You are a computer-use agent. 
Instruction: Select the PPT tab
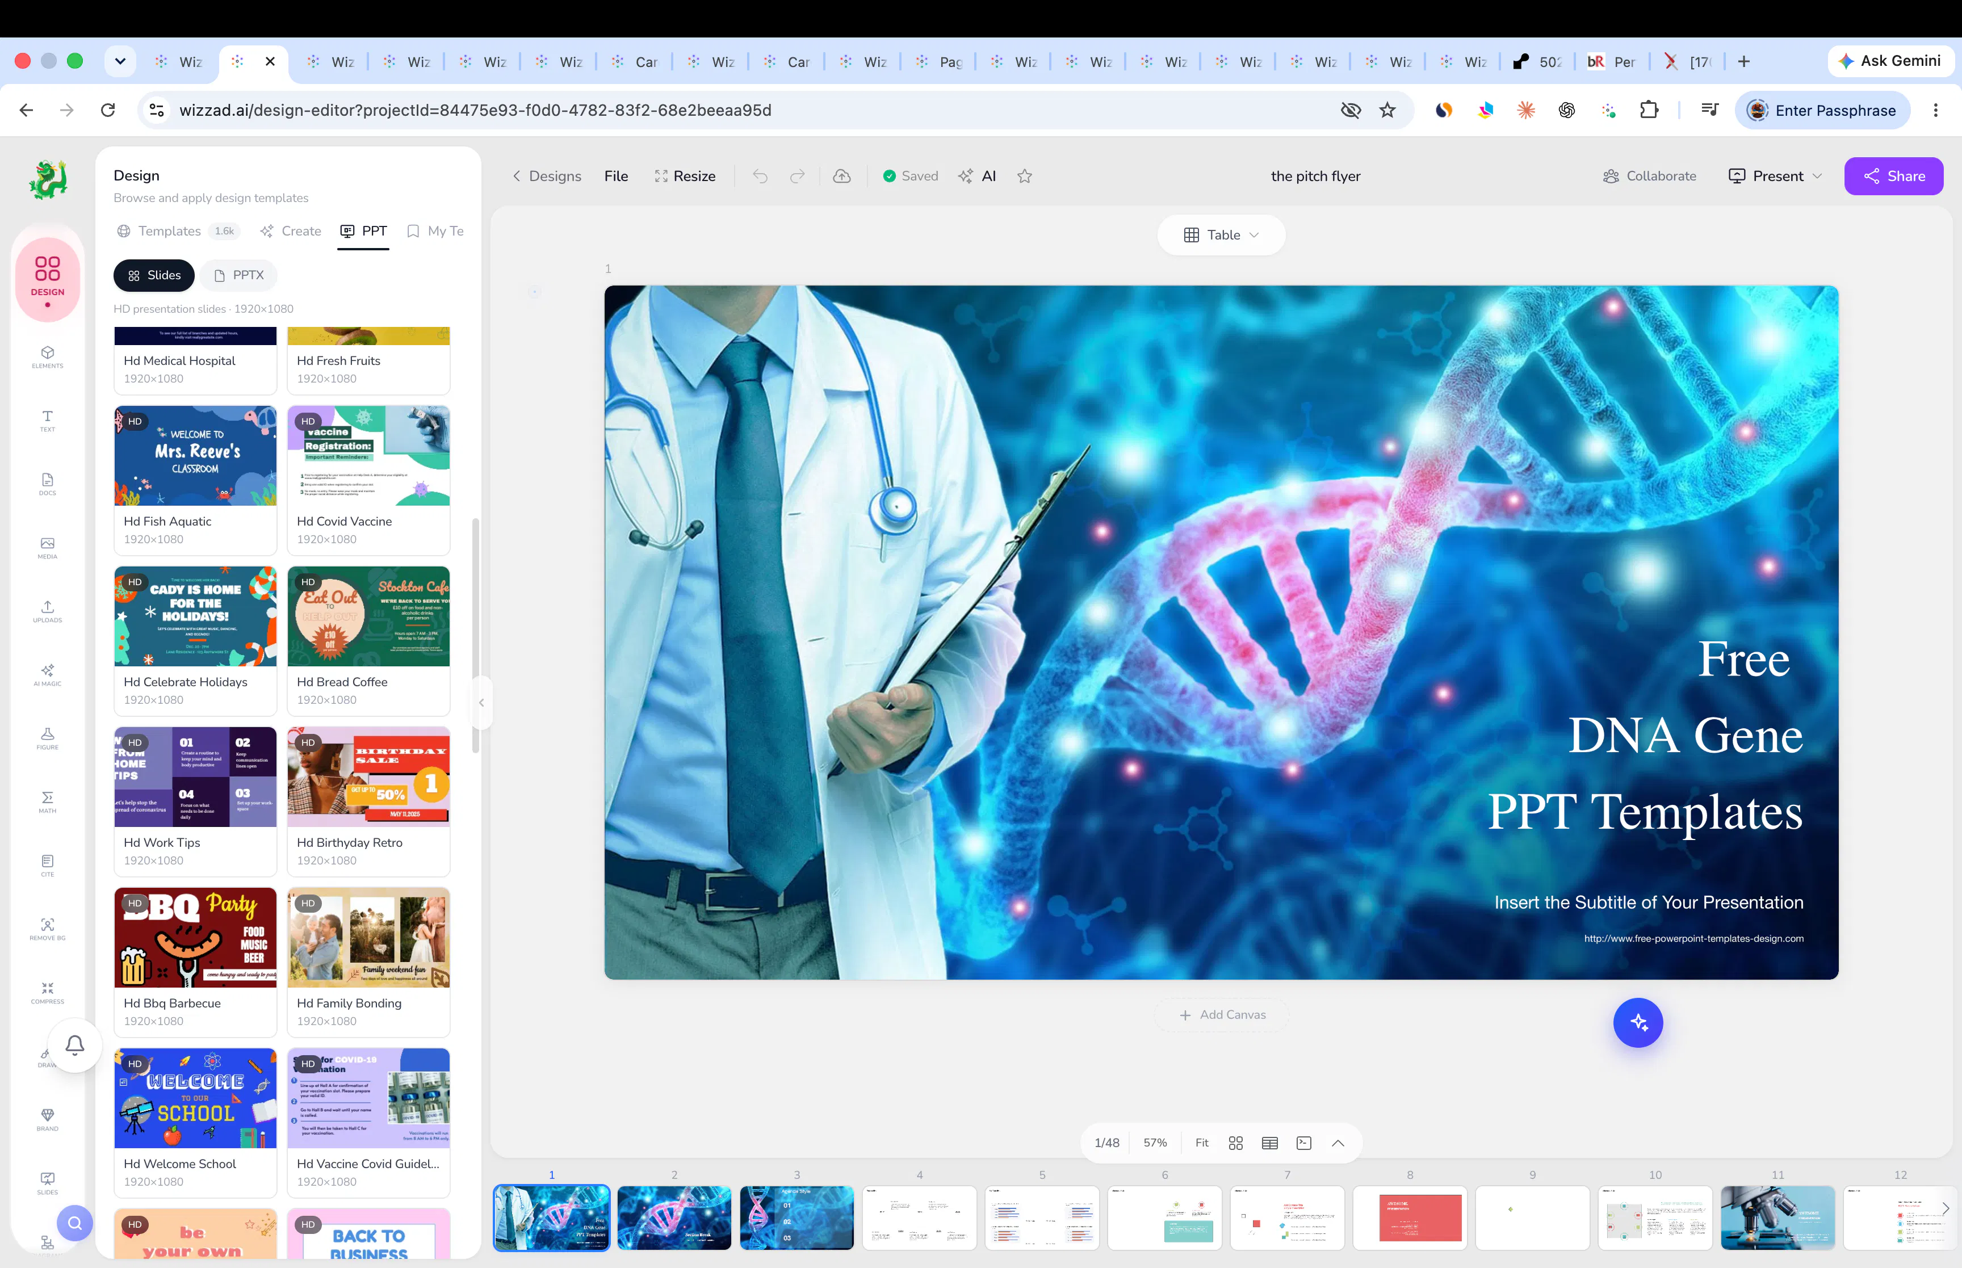tap(363, 232)
